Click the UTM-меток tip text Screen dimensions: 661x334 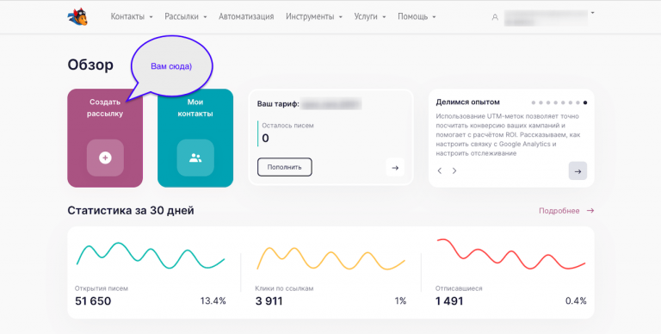click(508, 134)
